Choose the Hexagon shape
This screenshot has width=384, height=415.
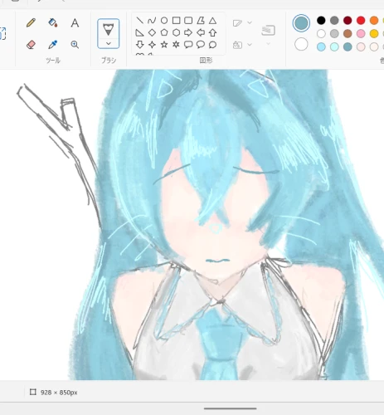coord(176,32)
